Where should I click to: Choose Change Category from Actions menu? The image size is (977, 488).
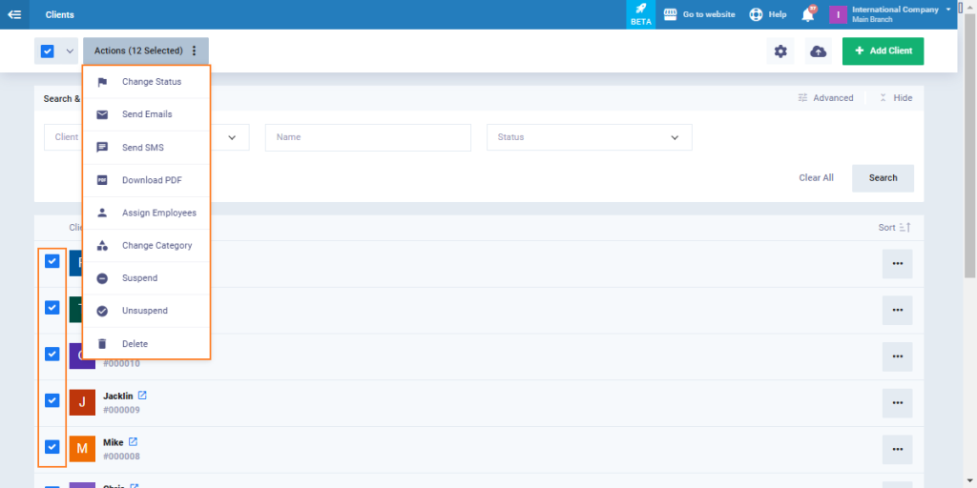click(146, 246)
